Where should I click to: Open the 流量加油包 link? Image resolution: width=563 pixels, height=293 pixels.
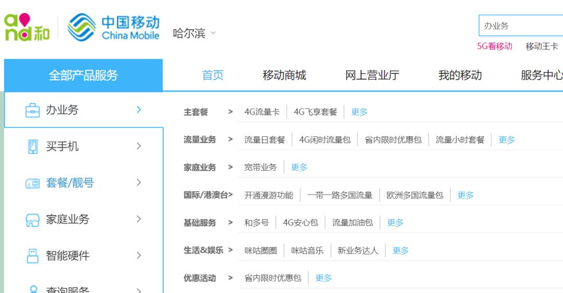click(x=352, y=223)
